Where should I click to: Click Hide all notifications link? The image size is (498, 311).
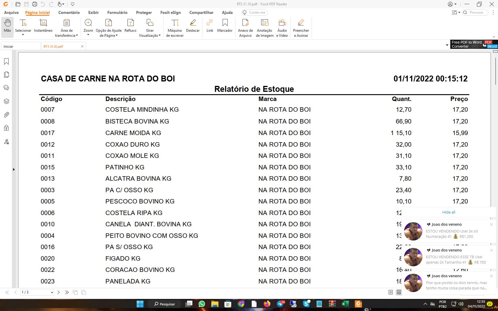(448, 212)
